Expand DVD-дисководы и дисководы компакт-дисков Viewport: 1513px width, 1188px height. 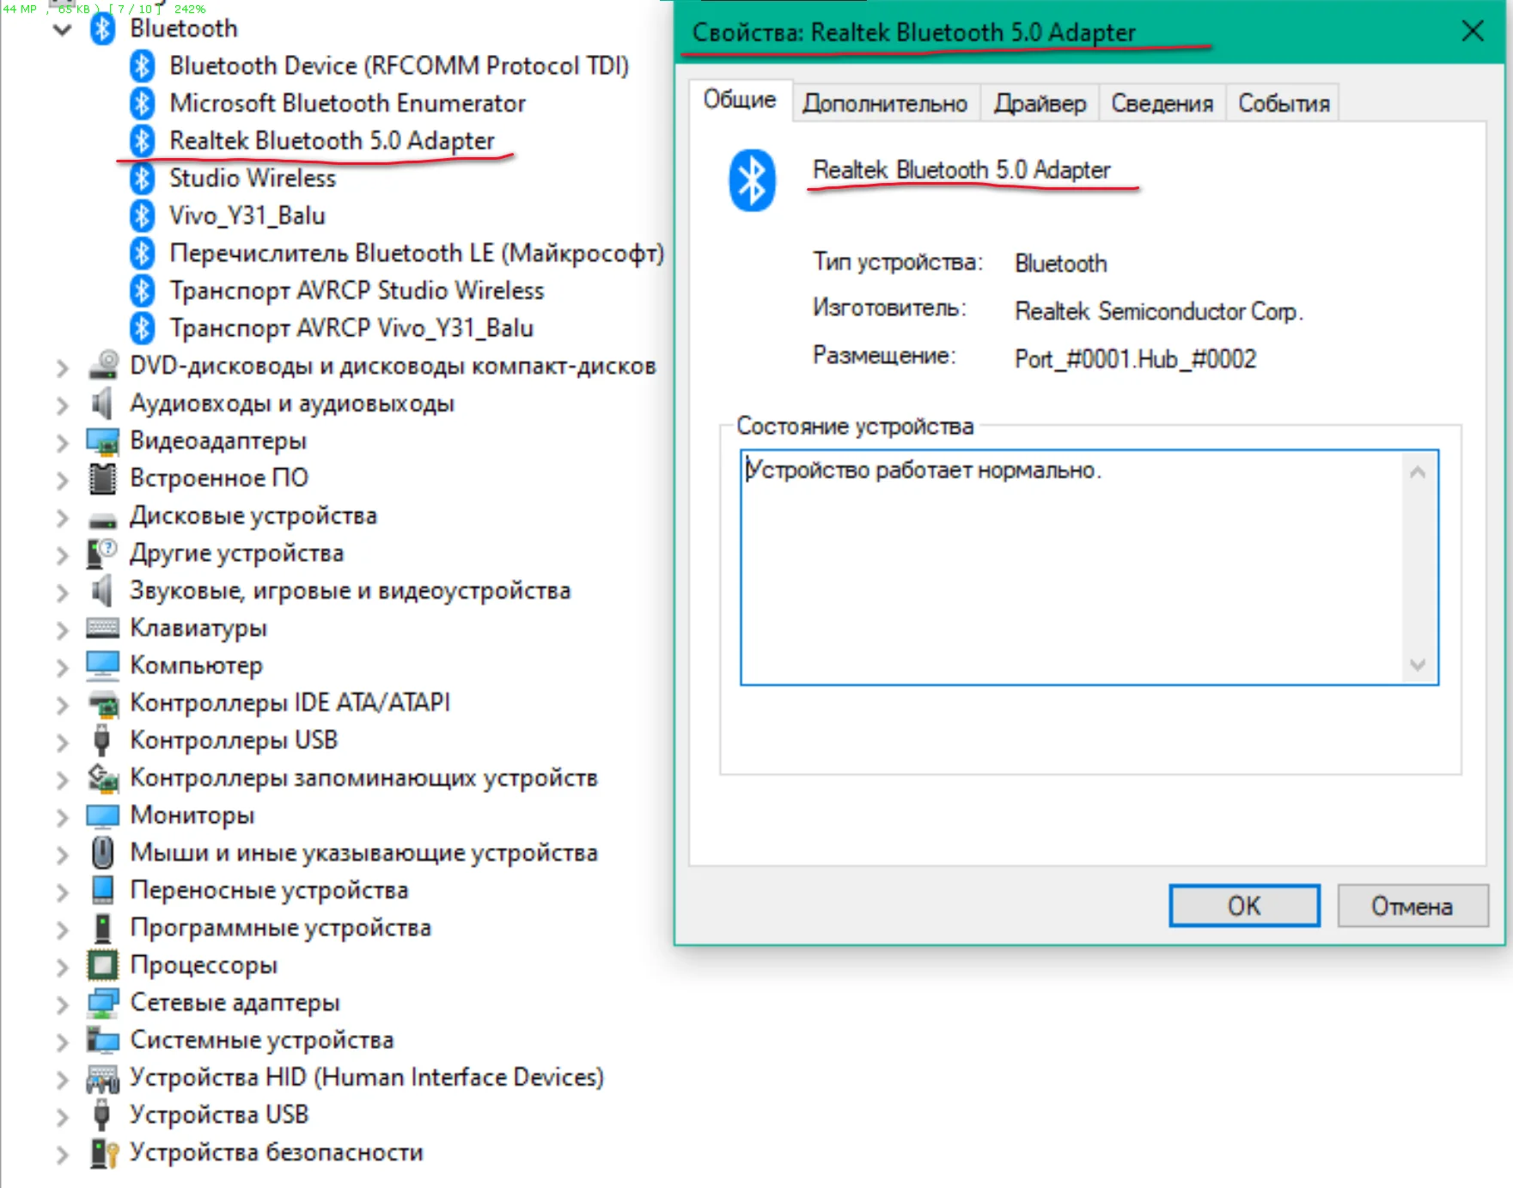coord(63,368)
